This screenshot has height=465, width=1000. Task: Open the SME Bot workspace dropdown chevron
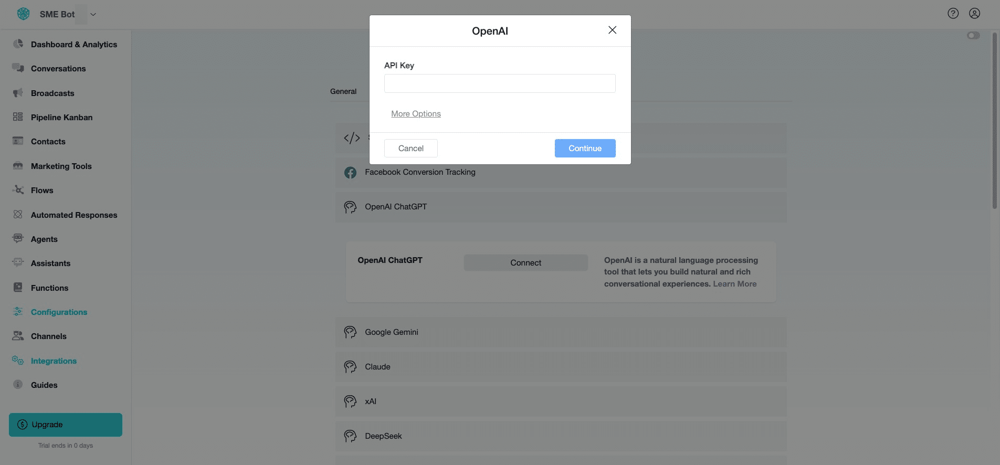point(93,14)
